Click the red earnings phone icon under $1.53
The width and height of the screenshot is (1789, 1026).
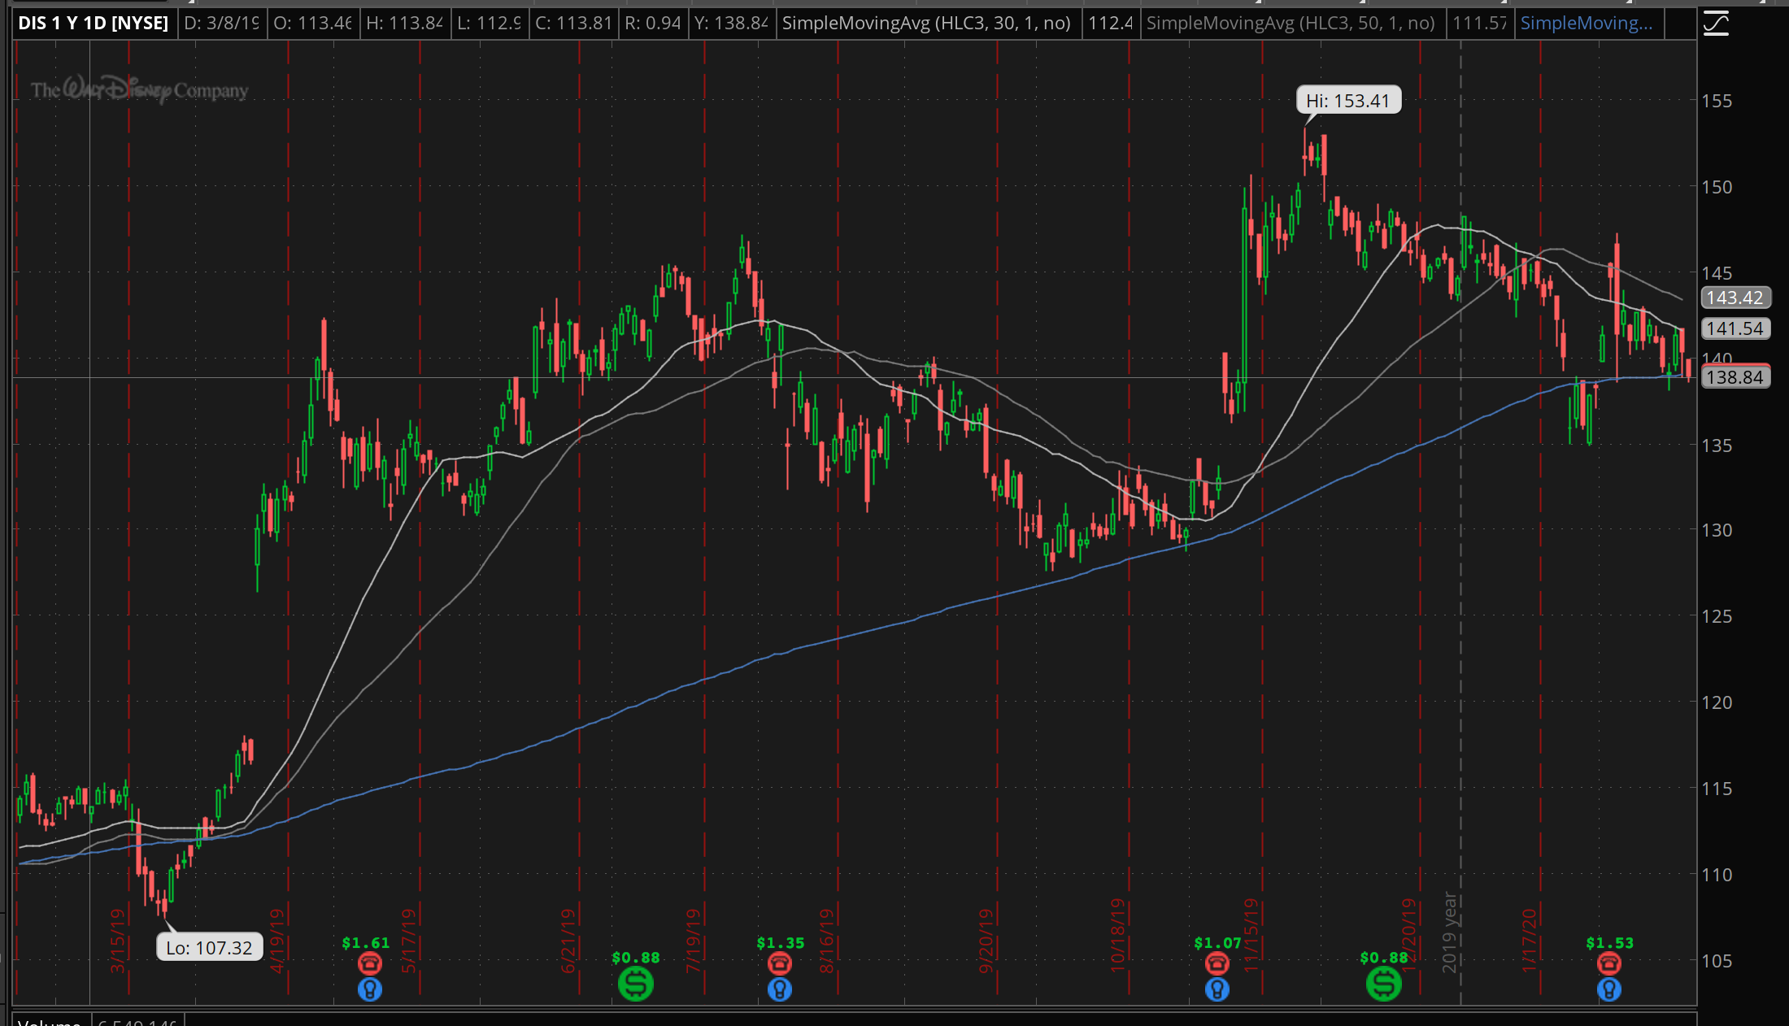[1609, 964]
